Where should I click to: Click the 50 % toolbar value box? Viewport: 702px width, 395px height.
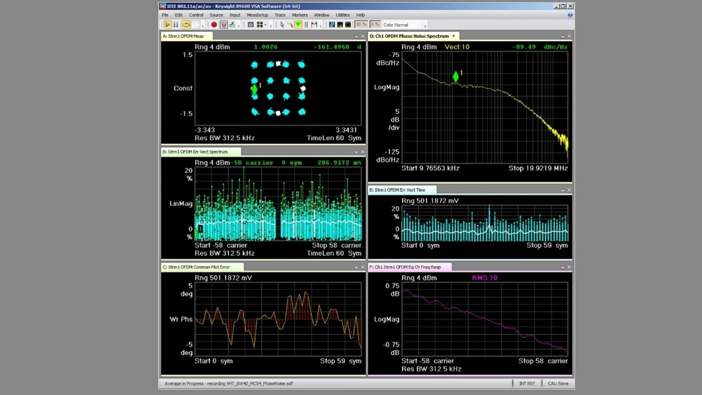tap(361, 25)
